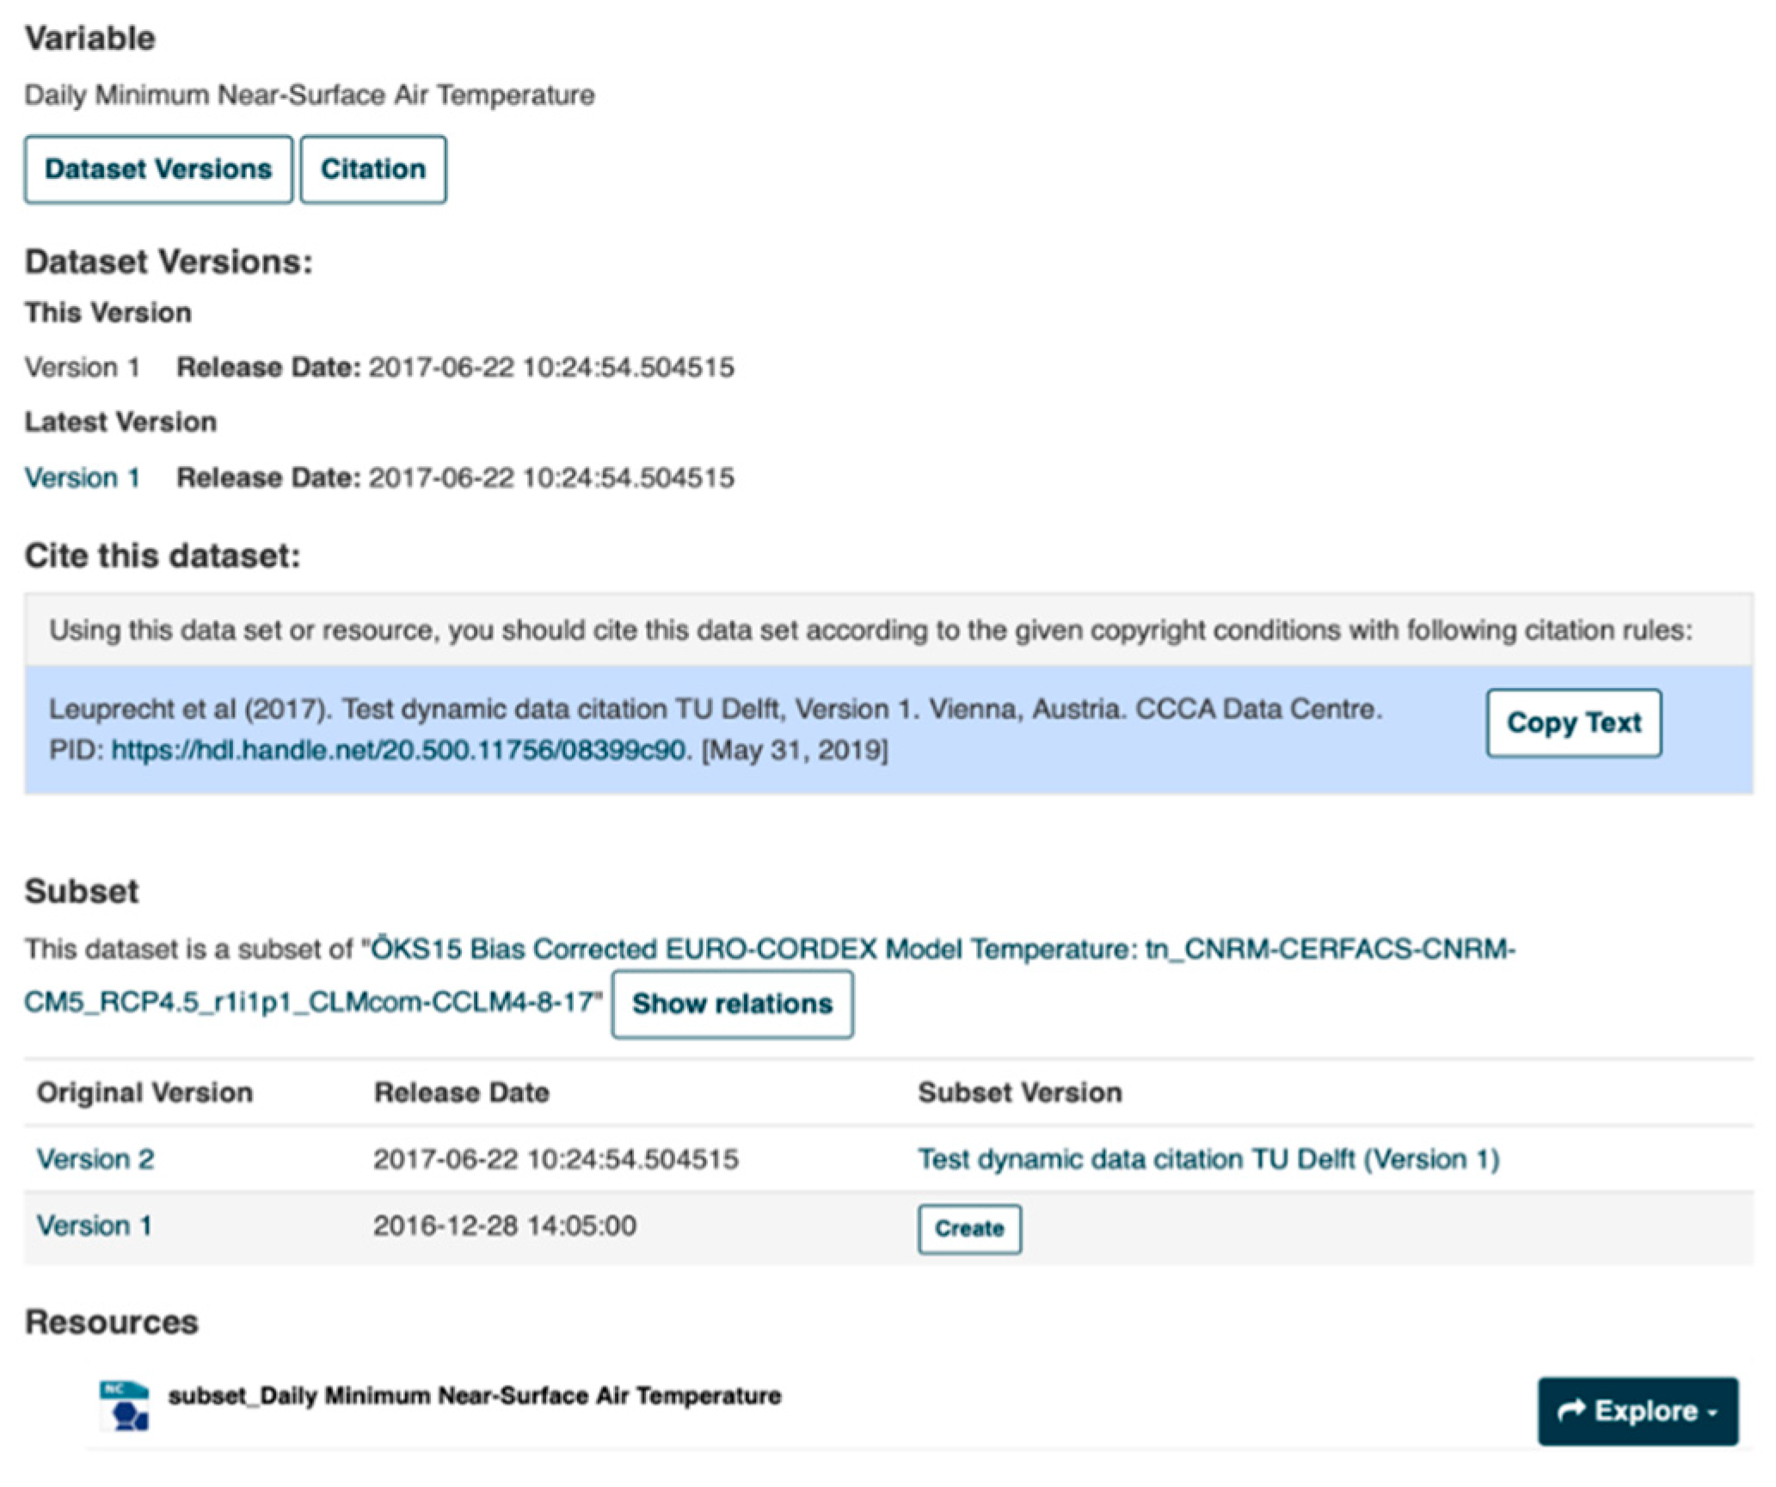Click the arrow icon on Explore button
The height and width of the screenshot is (1487, 1776).
(x=1570, y=1410)
